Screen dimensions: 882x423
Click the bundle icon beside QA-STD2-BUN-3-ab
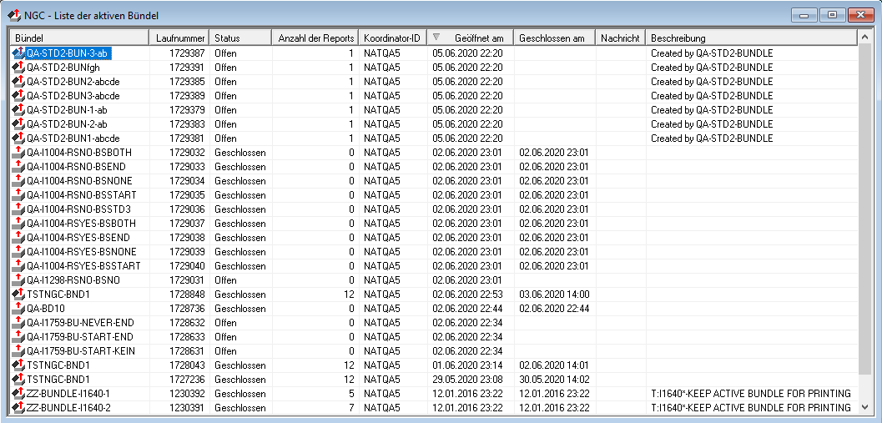coord(18,53)
